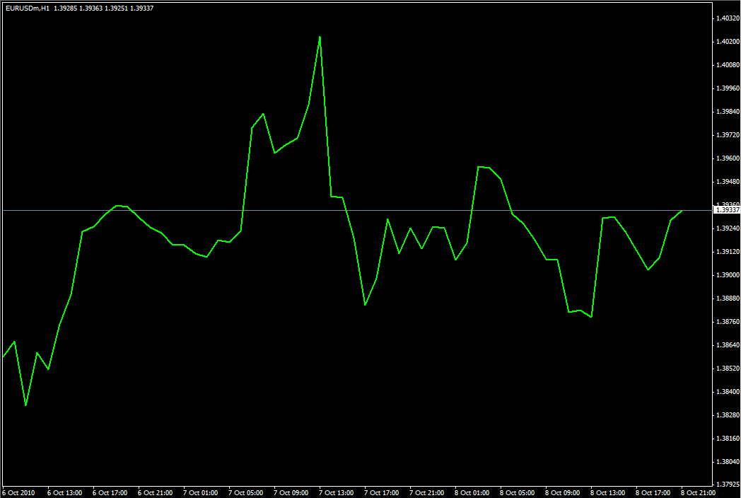Click the 1.39480 price axis label
Screen dimensions: 741x498
(728, 182)
